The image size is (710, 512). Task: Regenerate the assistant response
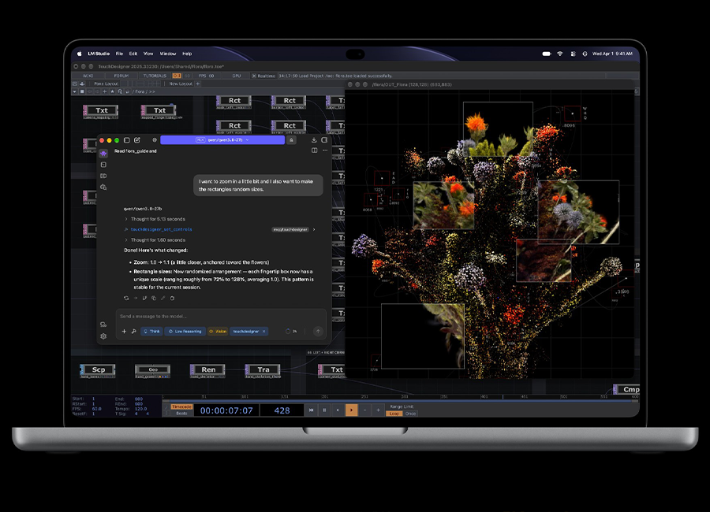[126, 298]
